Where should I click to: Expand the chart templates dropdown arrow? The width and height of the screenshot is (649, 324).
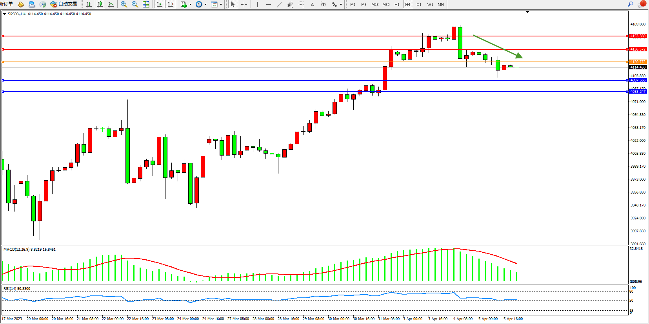(x=221, y=5)
